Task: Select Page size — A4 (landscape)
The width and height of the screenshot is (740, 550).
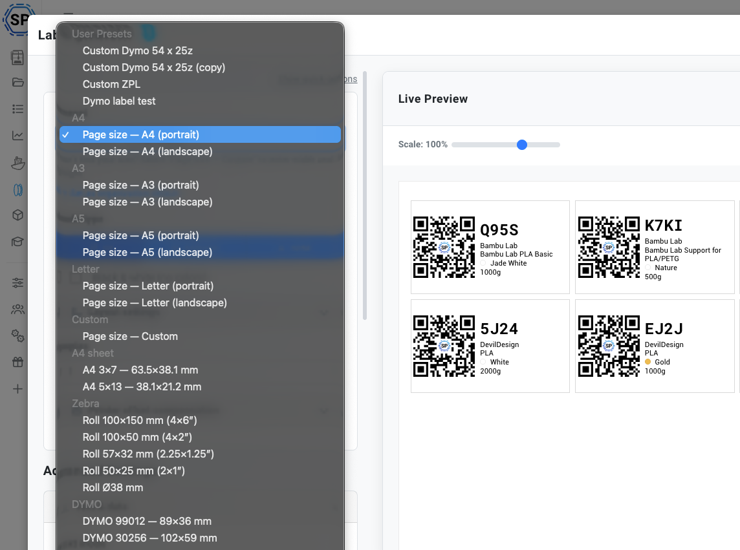Action: point(200,151)
